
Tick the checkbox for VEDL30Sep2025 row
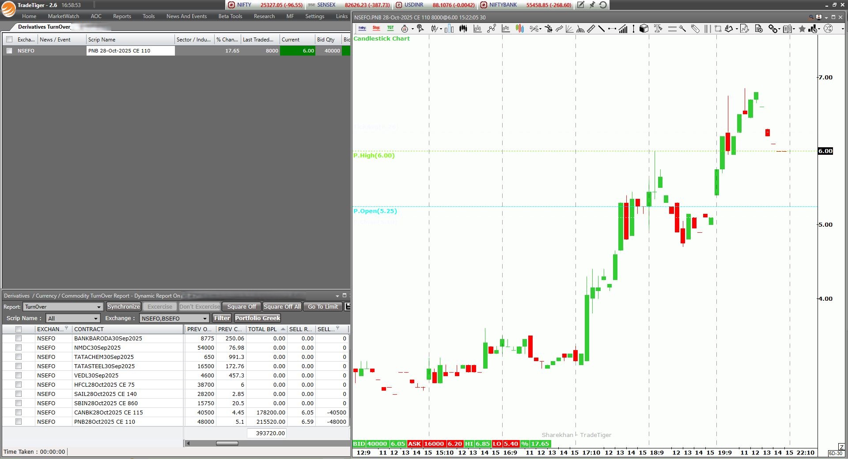coord(19,375)
